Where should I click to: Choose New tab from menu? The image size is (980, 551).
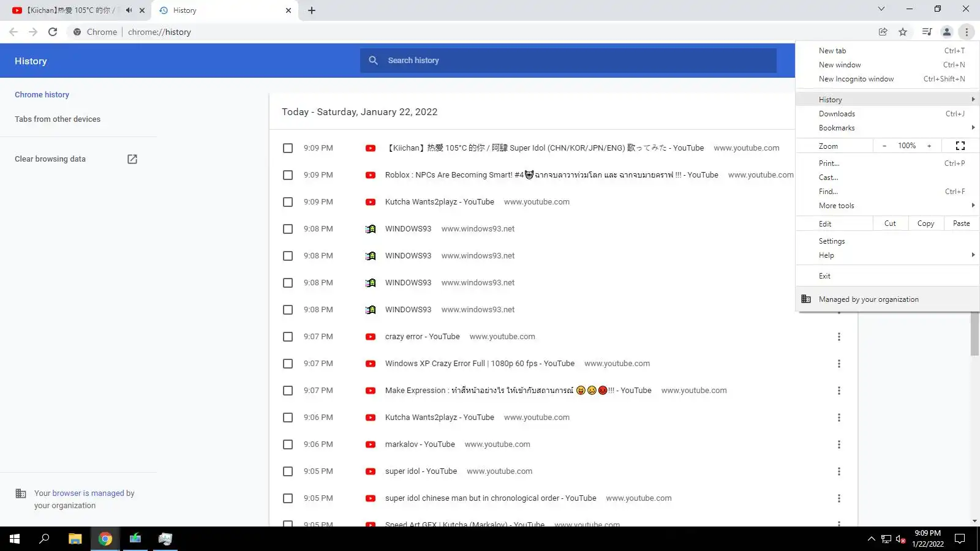888,51
